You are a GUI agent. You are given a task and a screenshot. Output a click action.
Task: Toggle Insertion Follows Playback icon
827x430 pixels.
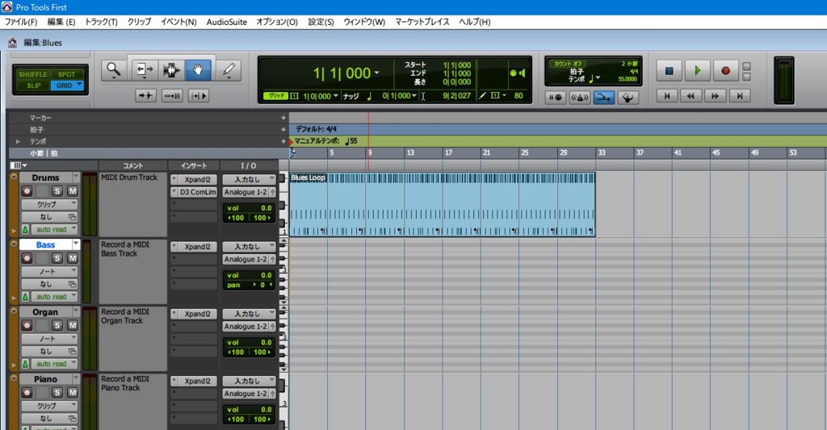[199, 96]
